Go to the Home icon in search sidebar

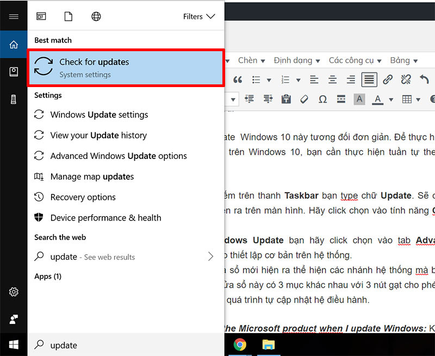tap(14, 45)
